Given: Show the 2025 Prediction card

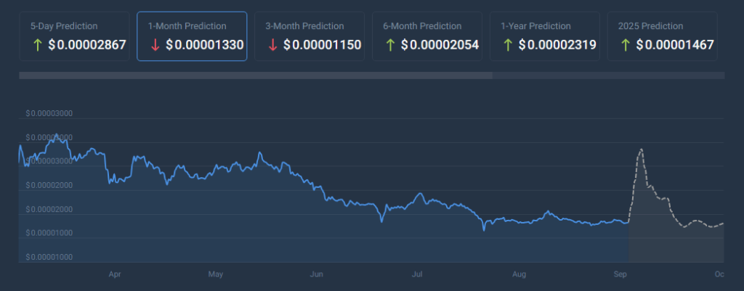Looking at the screenshot, I should pos(663,36).
